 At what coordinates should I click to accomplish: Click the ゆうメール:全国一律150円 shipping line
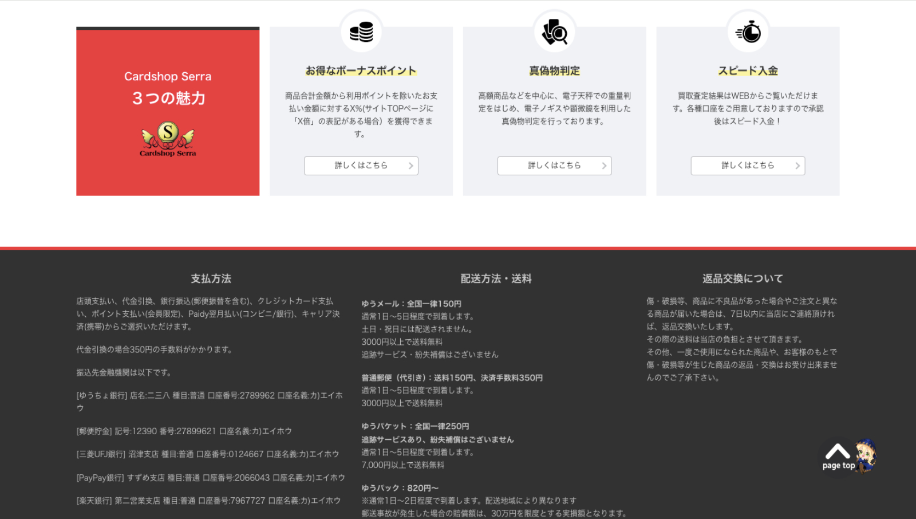411,304
